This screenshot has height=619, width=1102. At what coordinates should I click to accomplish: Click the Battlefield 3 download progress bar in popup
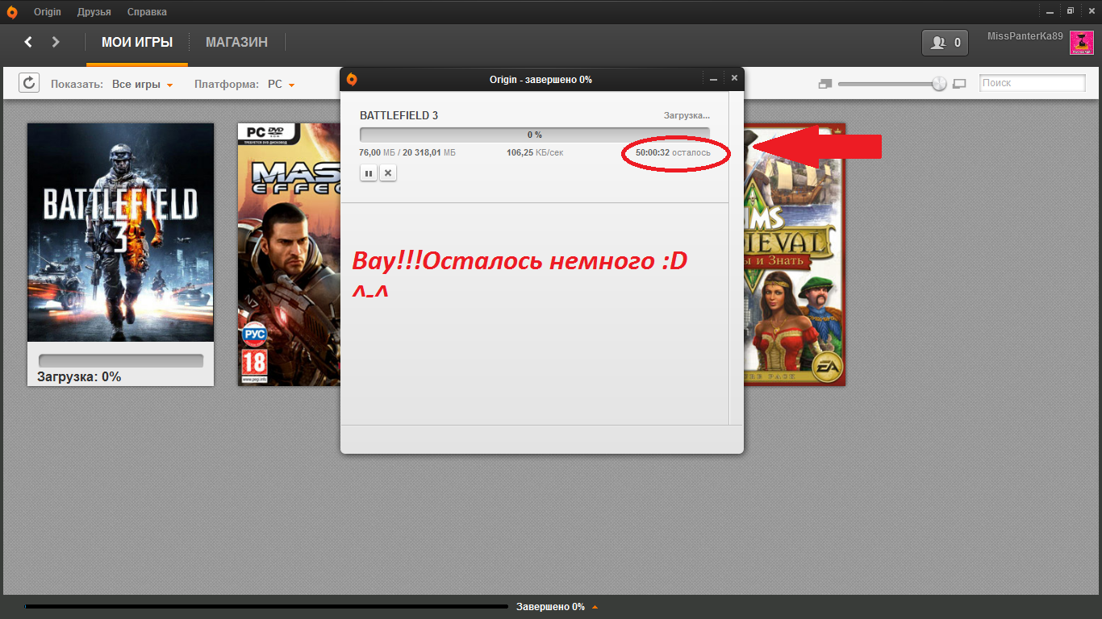pos(535,135)
